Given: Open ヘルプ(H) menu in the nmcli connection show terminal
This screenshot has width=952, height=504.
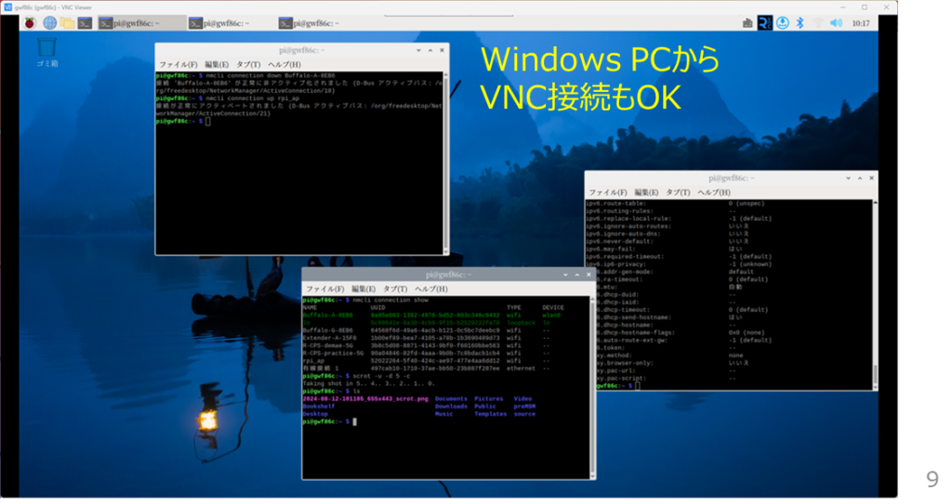Looking at the screenshot, I should click(x=430, y=289).
